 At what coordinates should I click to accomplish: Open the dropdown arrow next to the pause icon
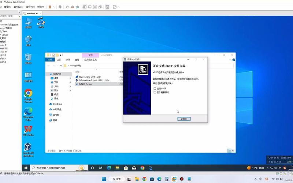[x=53, y=7]
